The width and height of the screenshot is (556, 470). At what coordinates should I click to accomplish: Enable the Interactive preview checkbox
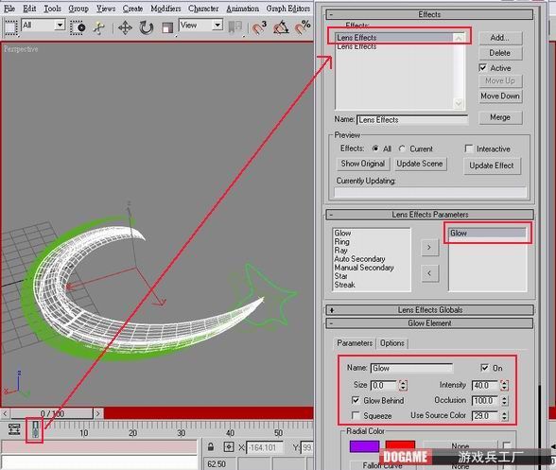tap(469, 148)
